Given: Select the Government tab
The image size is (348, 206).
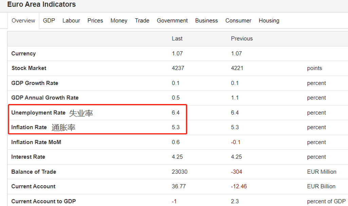Looking at the screenshot, I should [x=172, y=21].
